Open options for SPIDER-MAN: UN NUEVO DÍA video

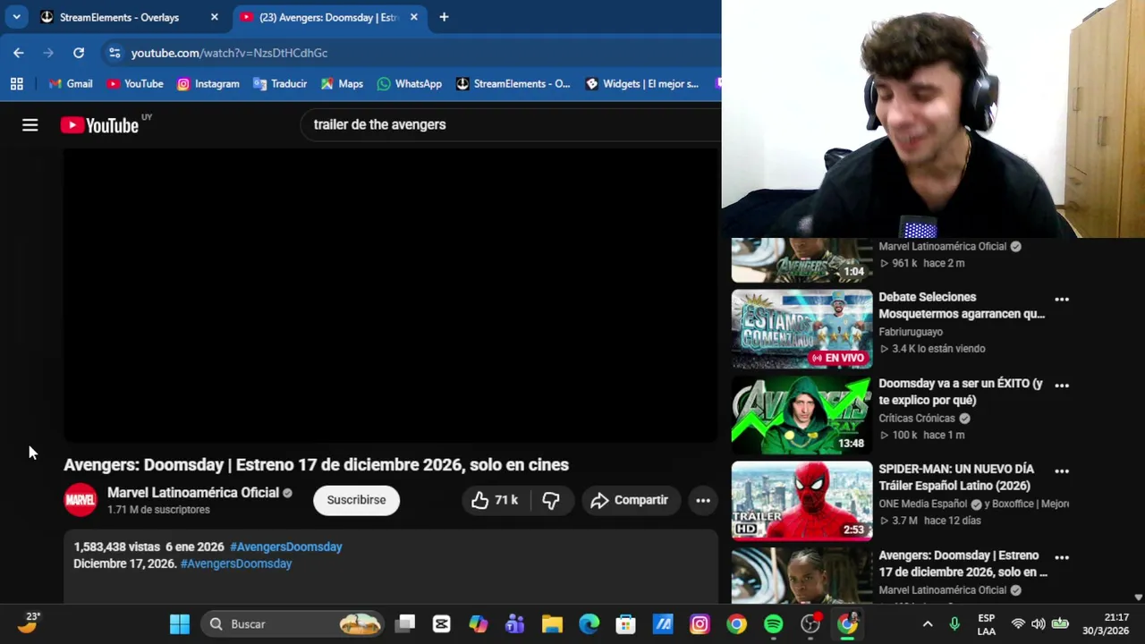tap(1062, 470)
